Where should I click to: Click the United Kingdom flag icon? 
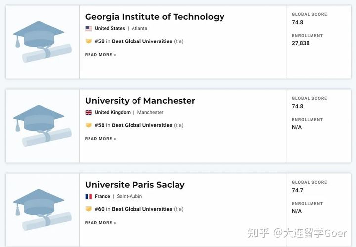(x=89, y=112)
